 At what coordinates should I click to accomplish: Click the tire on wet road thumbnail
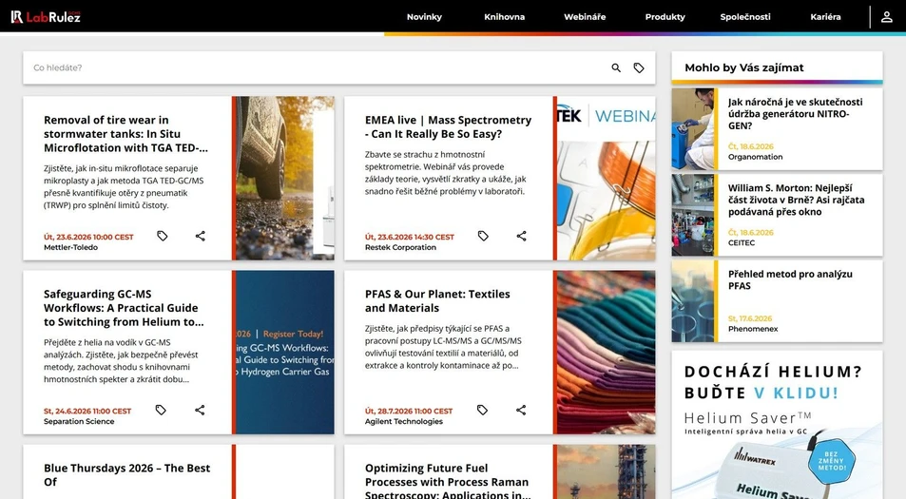(x=285, y=178)
